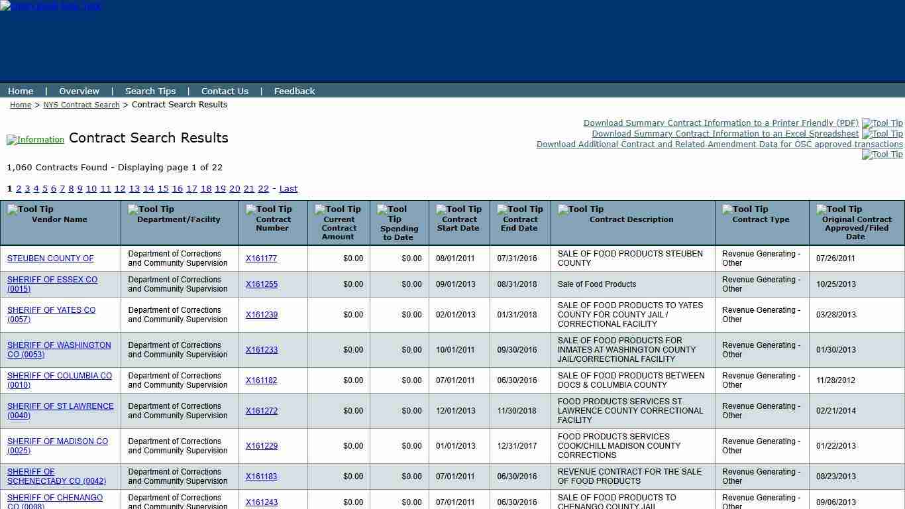Open the Sheriff of Essex Co vendor page

coord(52,284)
